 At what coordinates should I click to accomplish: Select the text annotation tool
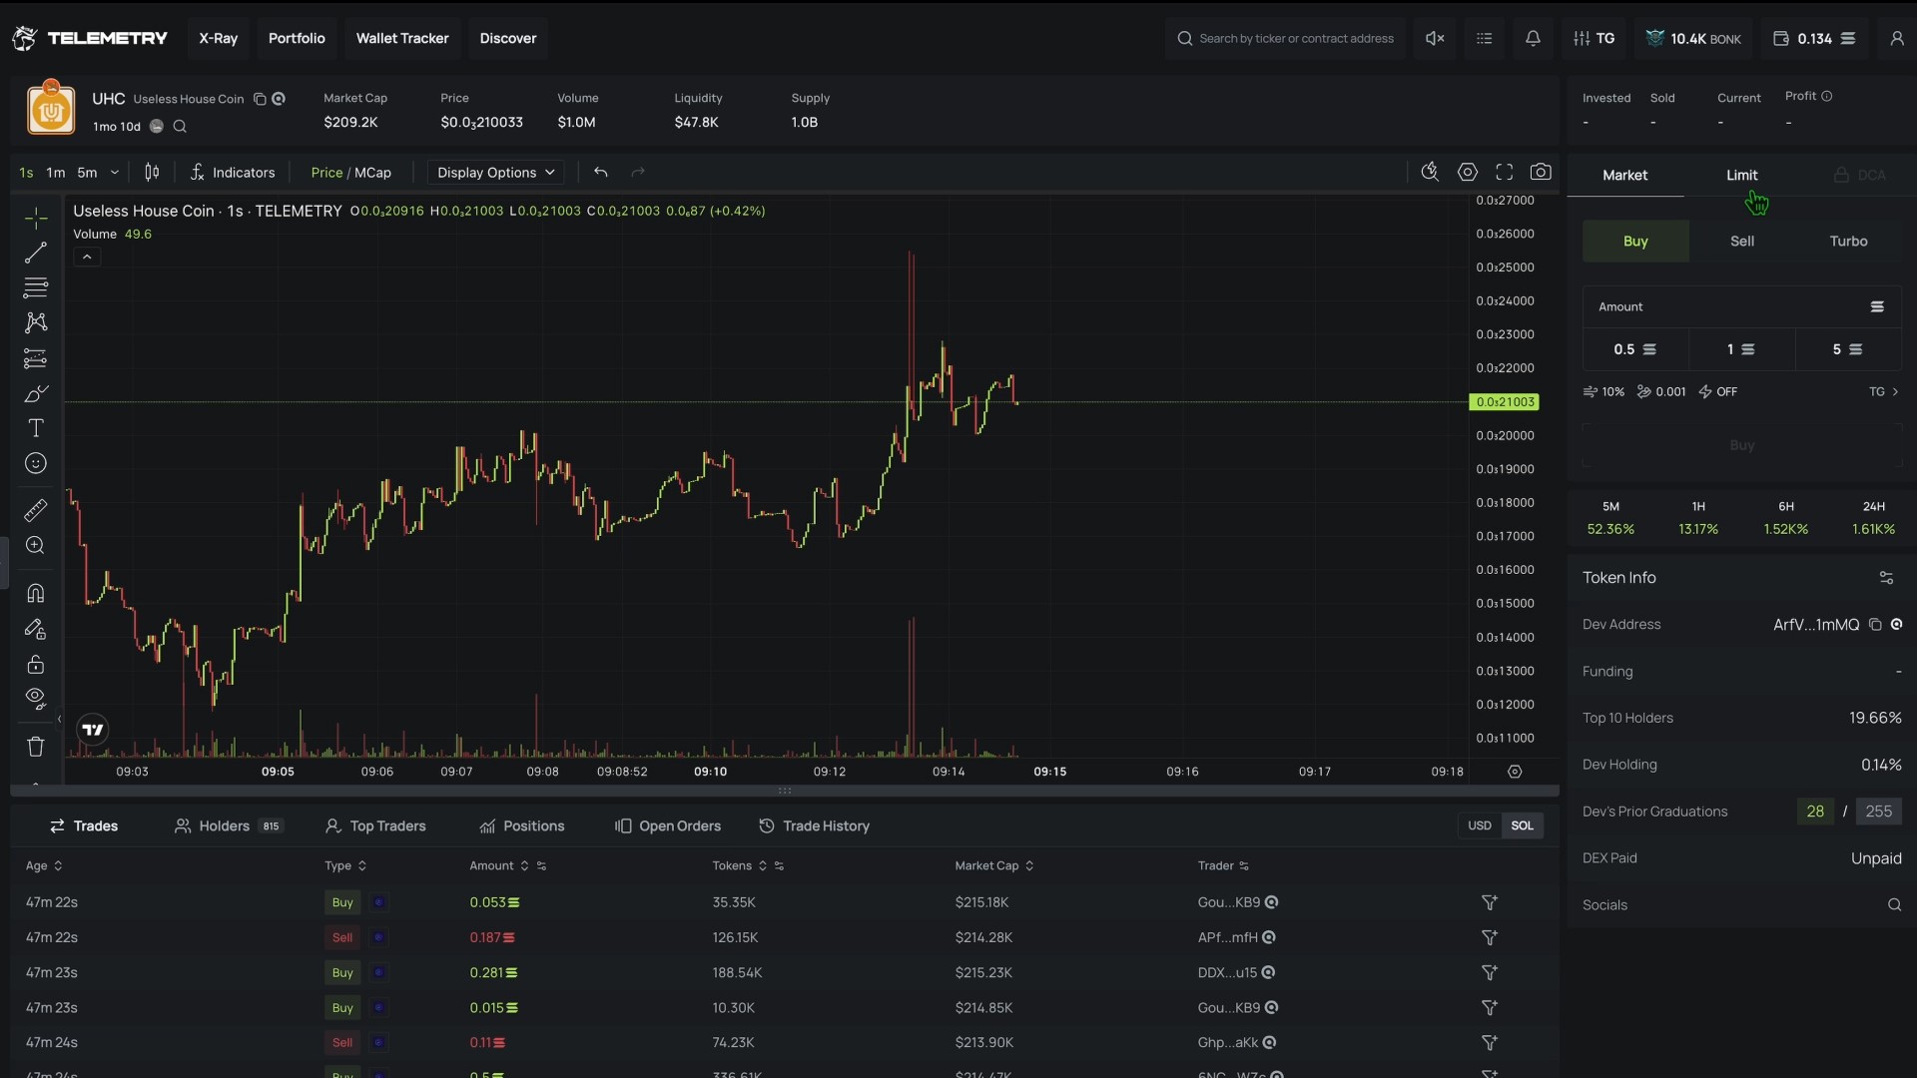[x=36, y=428]
